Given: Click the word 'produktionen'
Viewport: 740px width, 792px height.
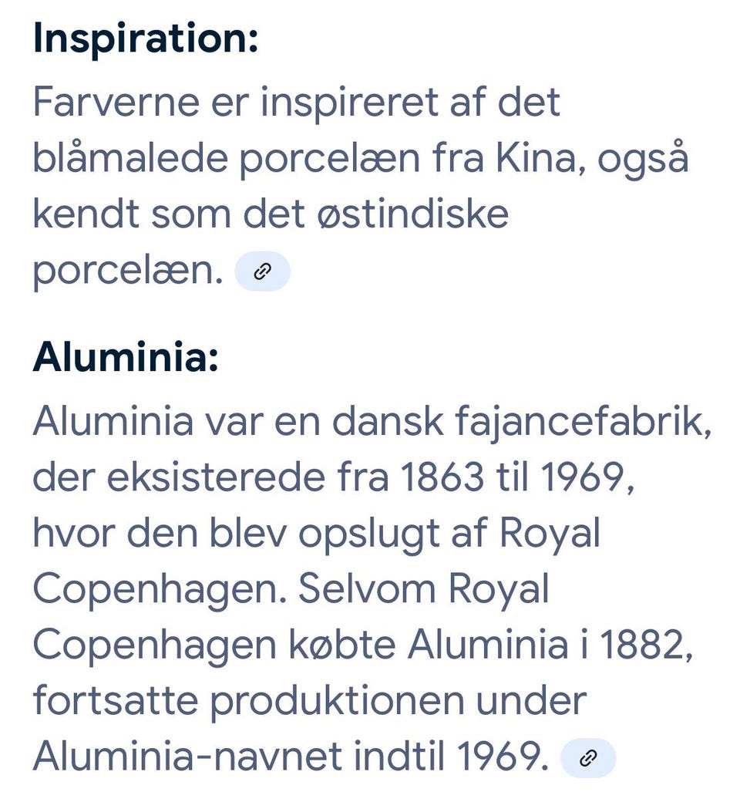Looking at the screenshot, I should pyautogui.click(x=337, y=702).
